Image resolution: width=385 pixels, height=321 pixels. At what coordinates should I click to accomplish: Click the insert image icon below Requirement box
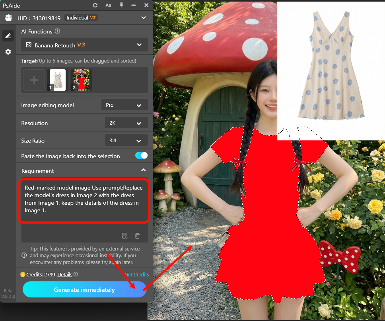pyautogui.click(x=124, y=236)
